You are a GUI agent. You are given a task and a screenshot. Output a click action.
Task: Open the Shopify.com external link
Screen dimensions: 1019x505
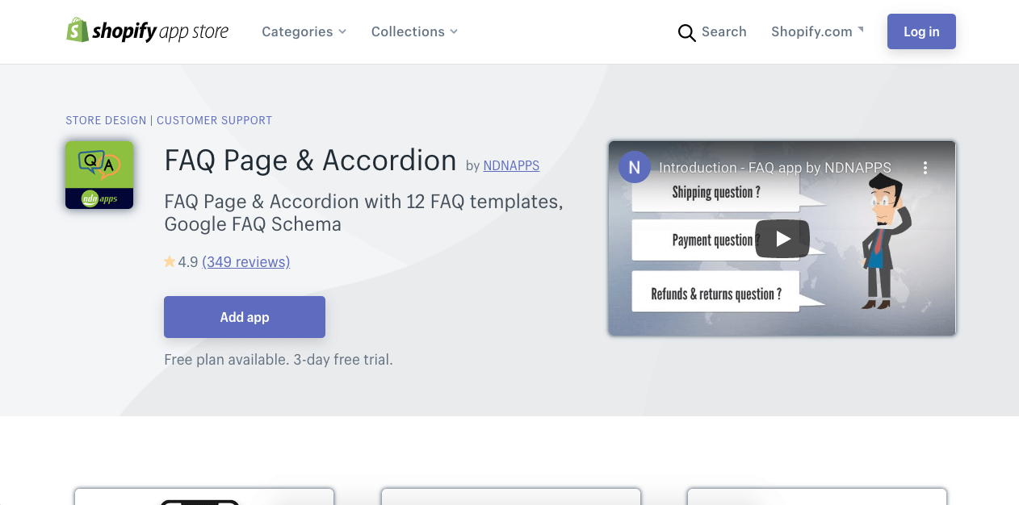(817, 31)
